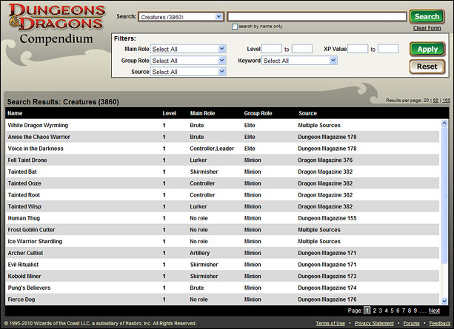
Task: Open the Privacy Statement link
Action: pyautogui.click(x=374, y=323)
